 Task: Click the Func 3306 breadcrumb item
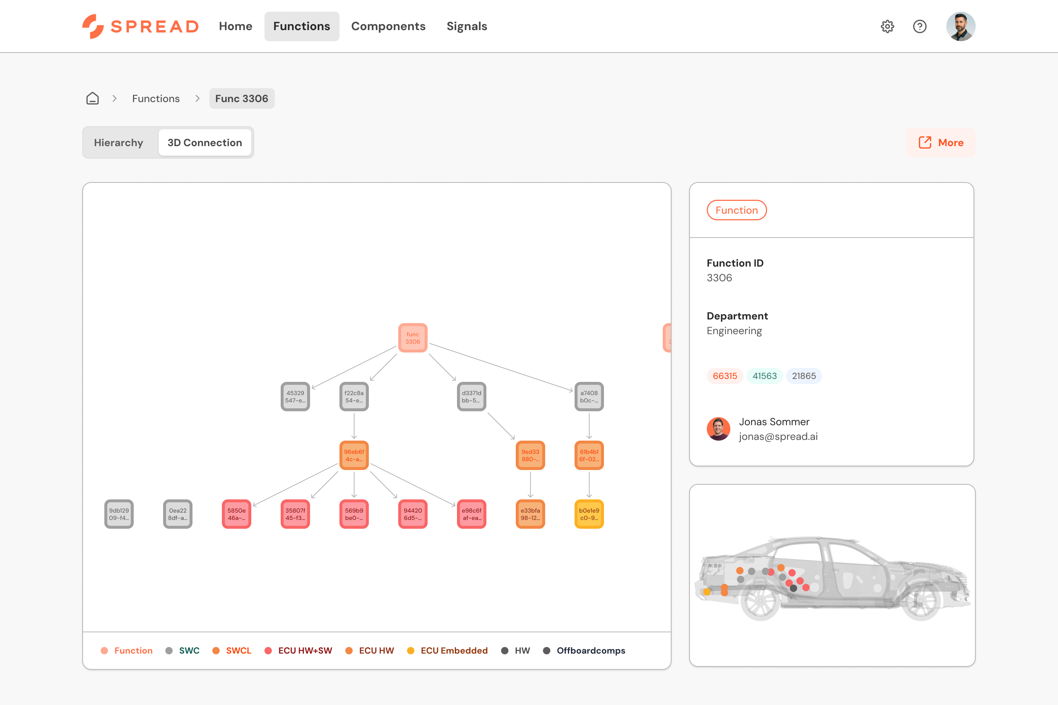(x=242, y=98)
